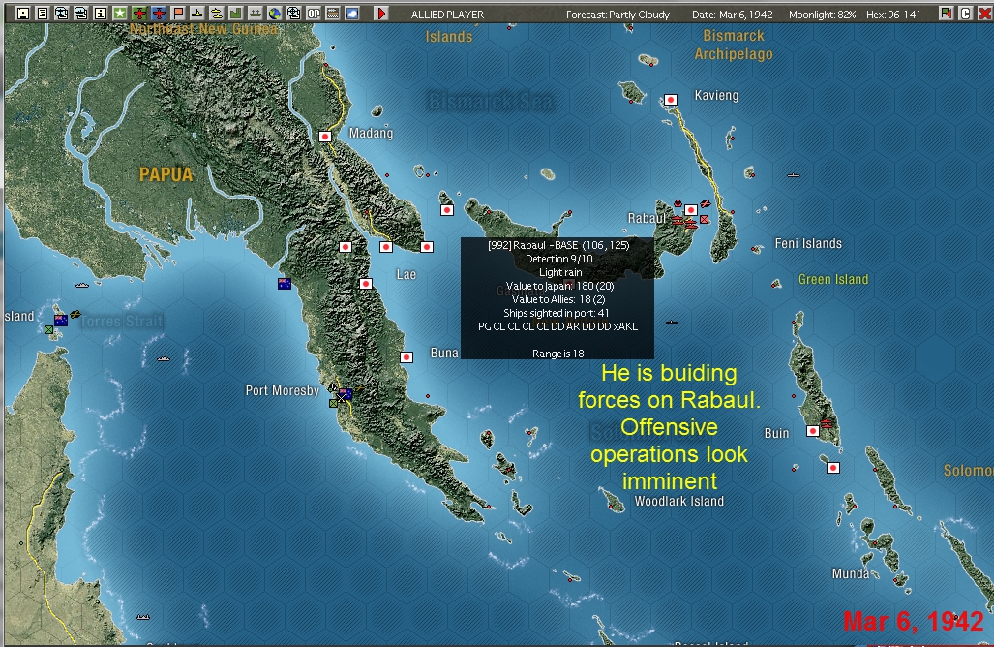
Task: Click the '[992] Rabaul - BASE' tooltip title
Action: 558,245
